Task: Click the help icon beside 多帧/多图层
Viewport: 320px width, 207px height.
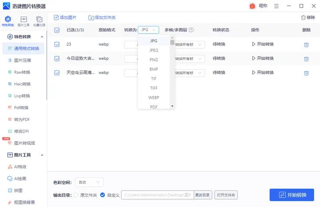Action: 191,30
